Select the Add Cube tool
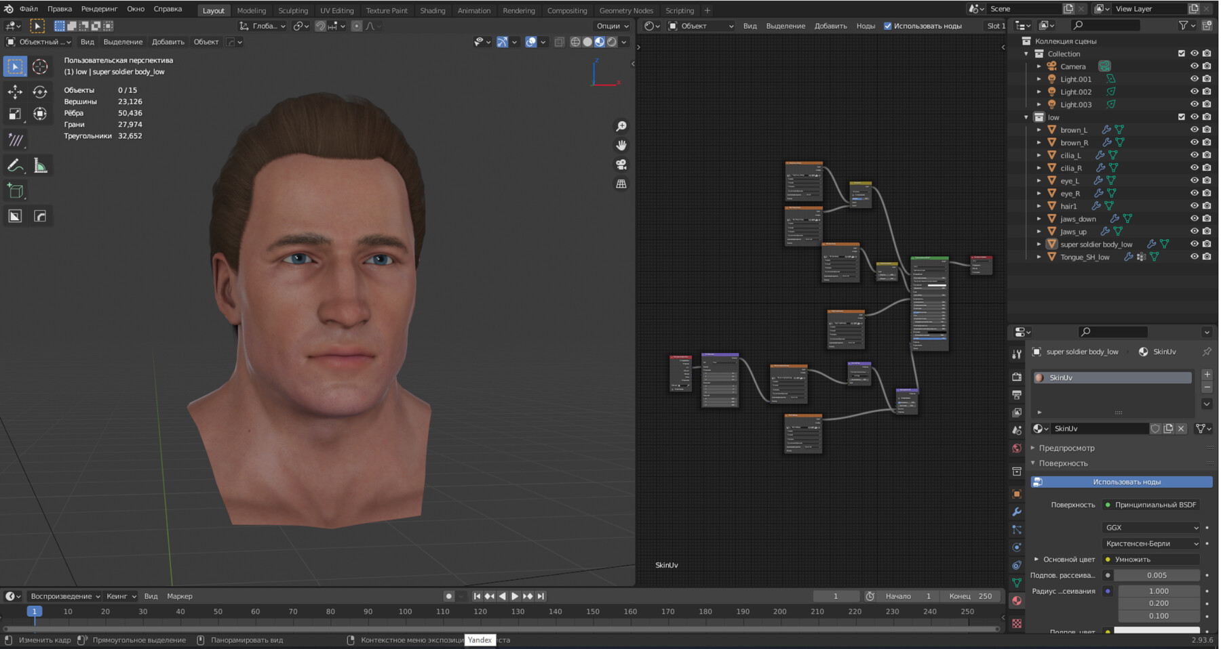 tap(15, 190)
